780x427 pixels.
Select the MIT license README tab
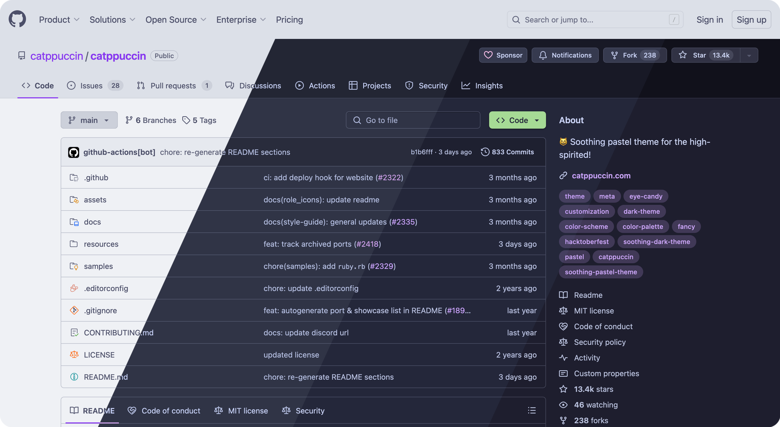[x=241, y=411]
